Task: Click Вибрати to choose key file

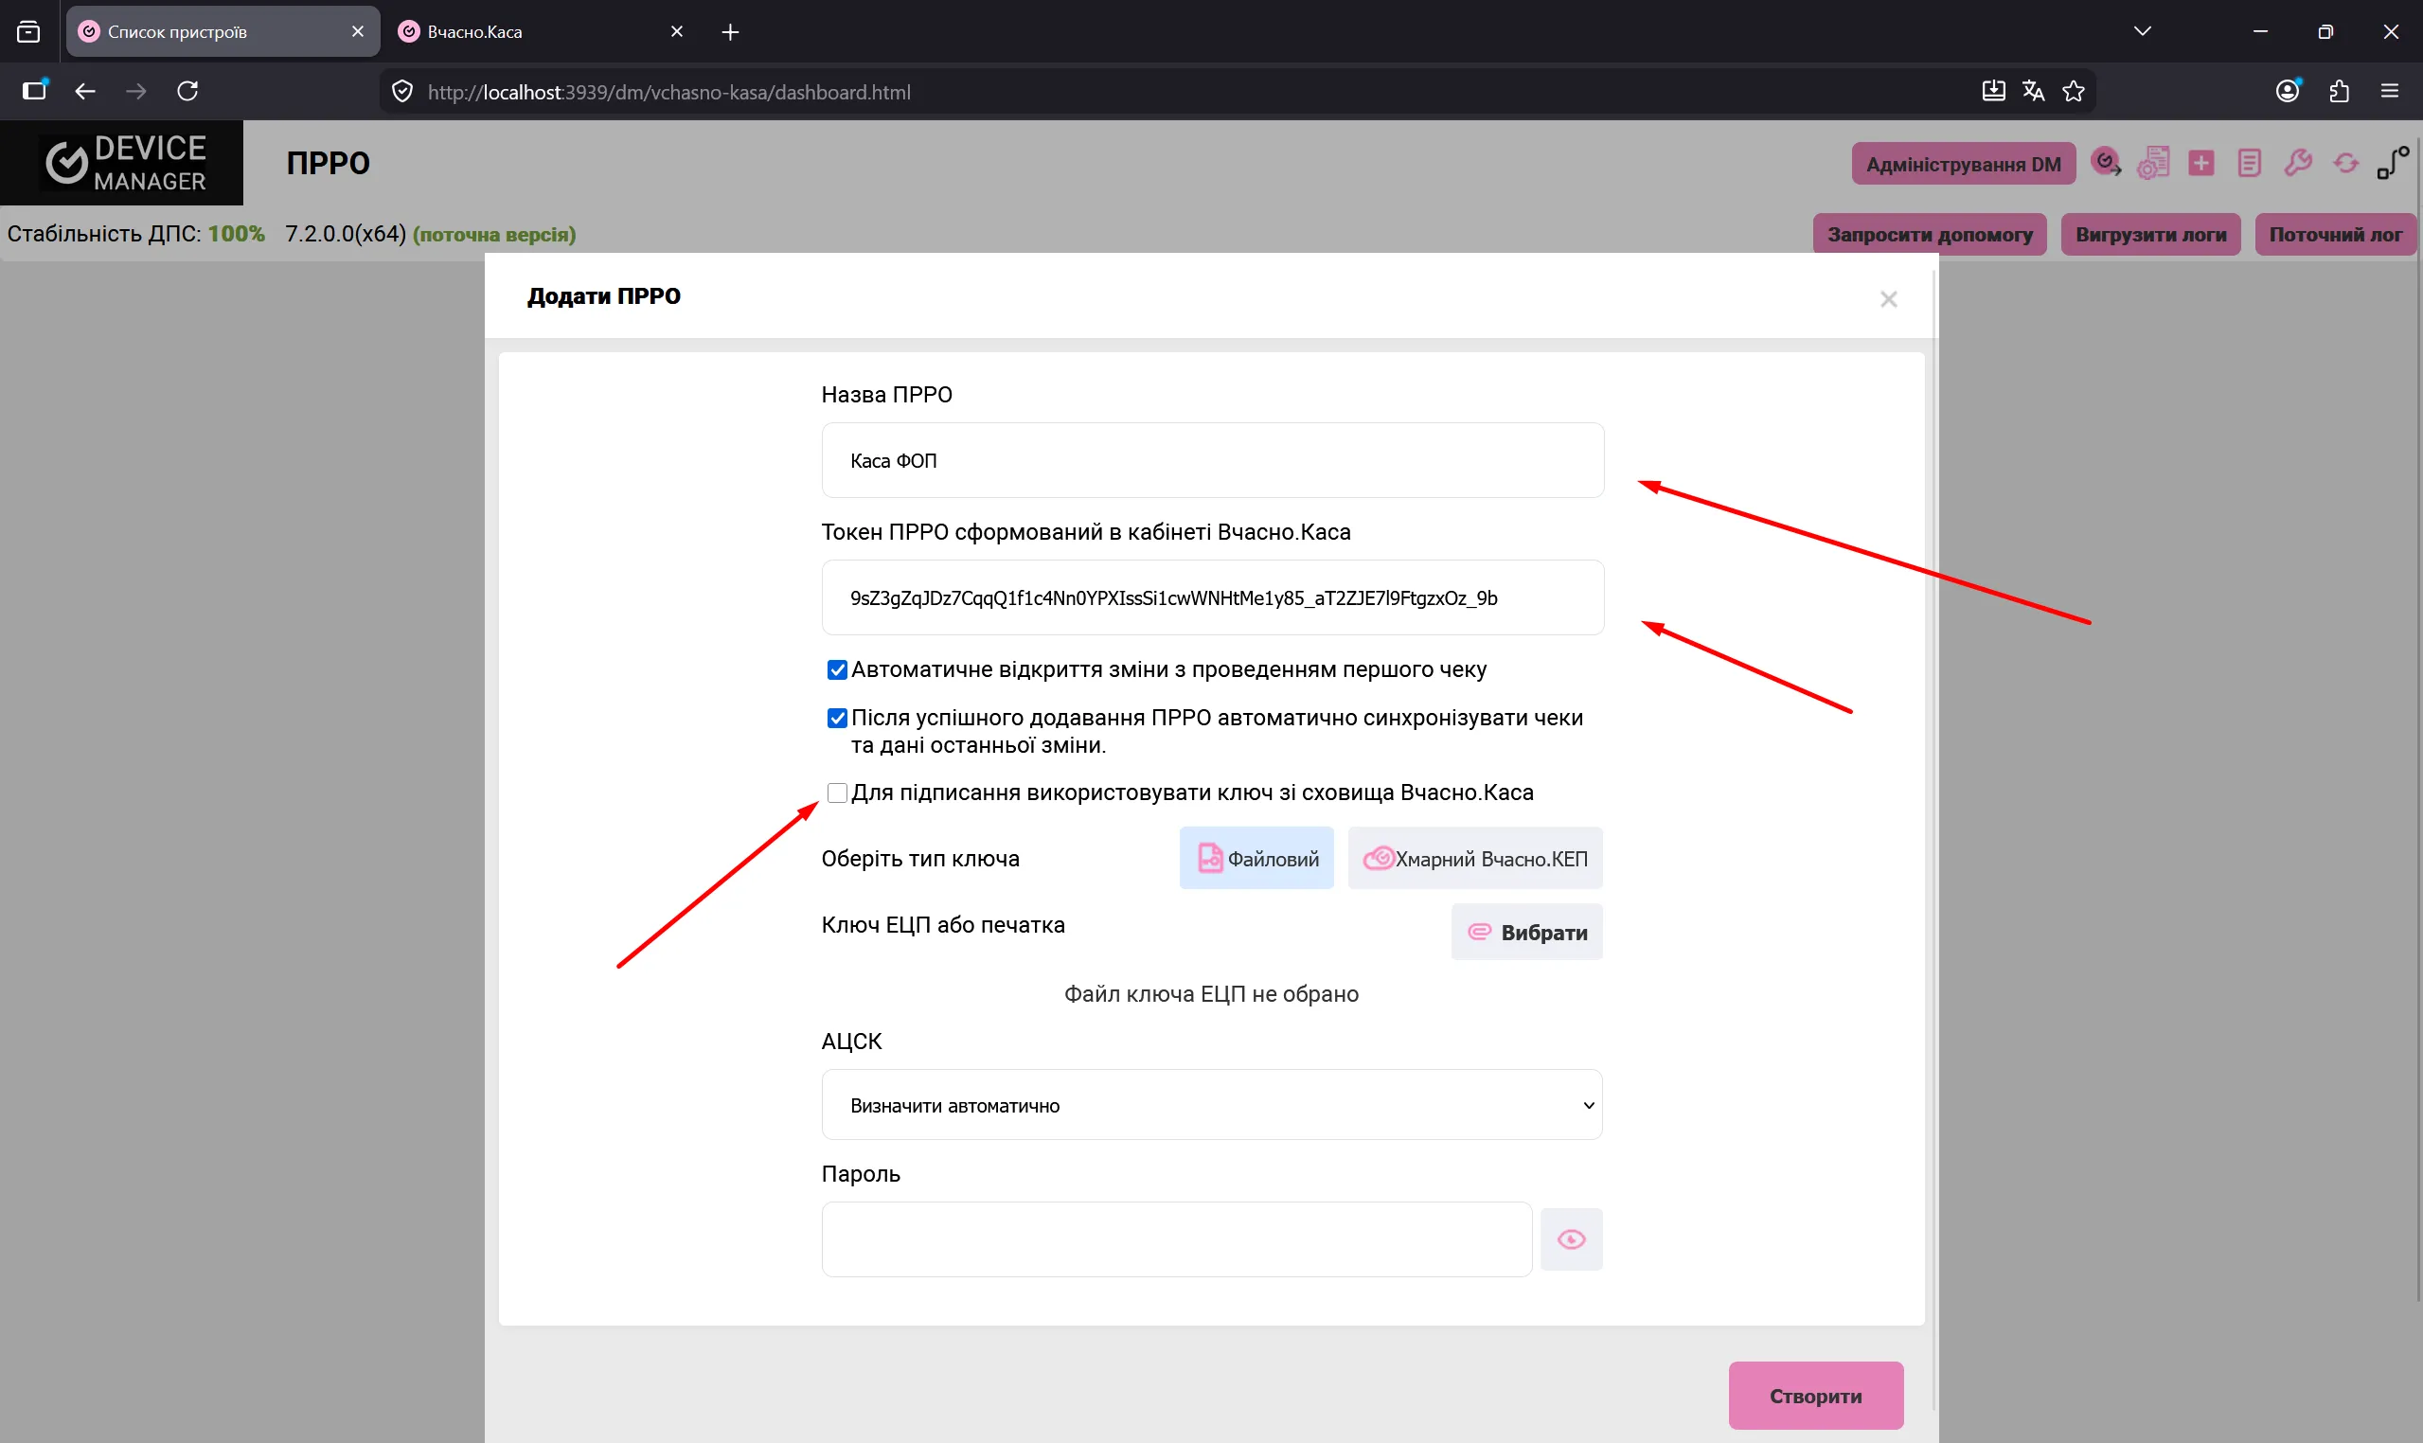Action: click(1526, 933)
